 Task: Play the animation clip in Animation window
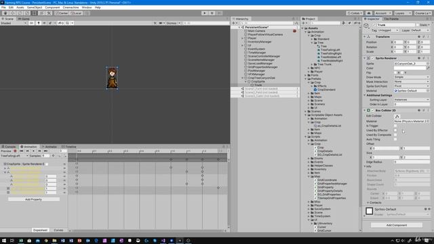click(33, 151)
